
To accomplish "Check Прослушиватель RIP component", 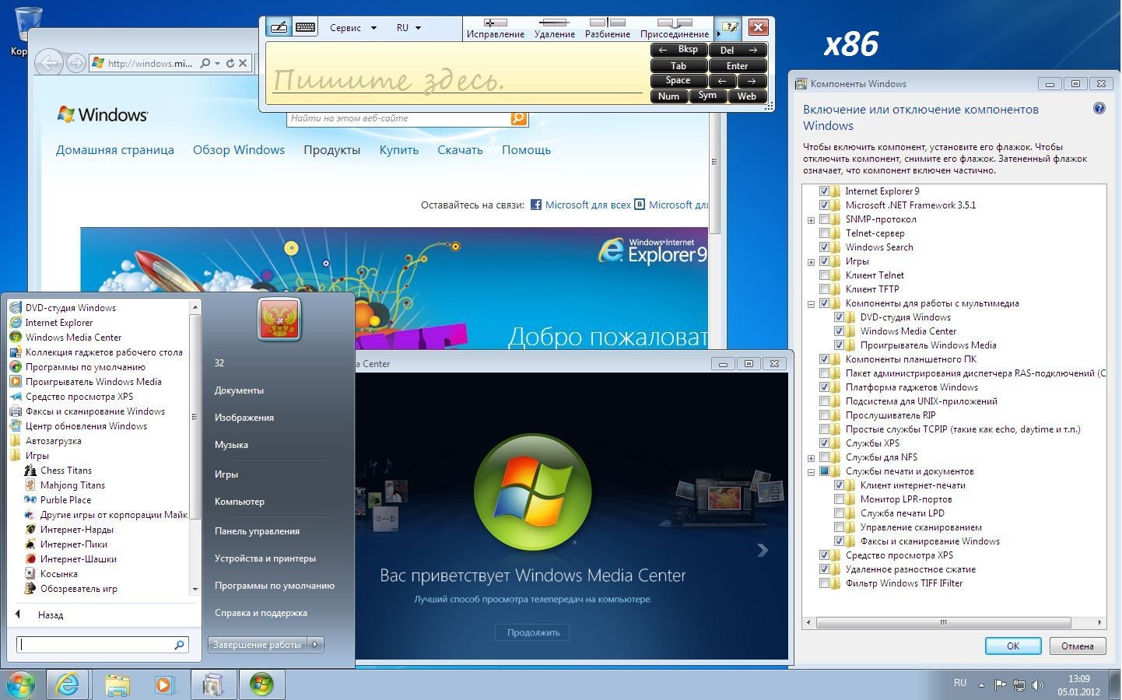I will click(x=825, y=415).
